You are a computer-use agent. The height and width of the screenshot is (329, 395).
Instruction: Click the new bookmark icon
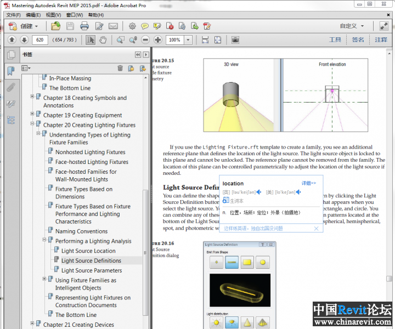point(131,68)
